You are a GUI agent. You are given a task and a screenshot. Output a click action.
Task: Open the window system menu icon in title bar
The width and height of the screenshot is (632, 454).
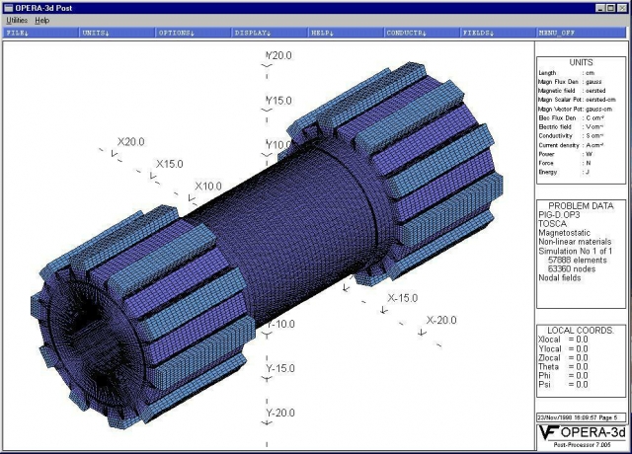[8, 7]
